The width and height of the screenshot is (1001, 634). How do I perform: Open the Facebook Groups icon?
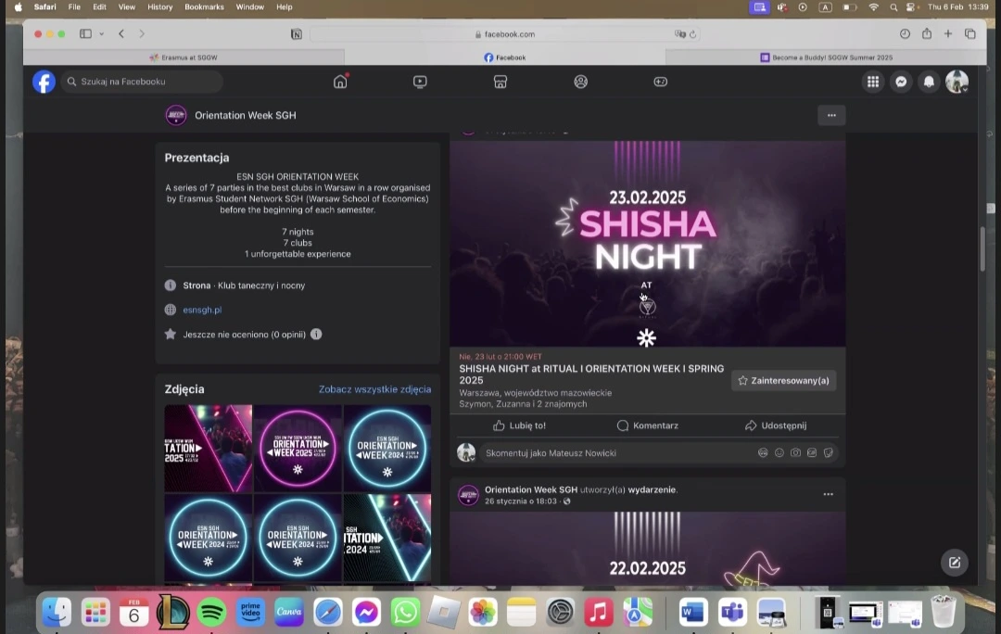click(x=580, y=82)
